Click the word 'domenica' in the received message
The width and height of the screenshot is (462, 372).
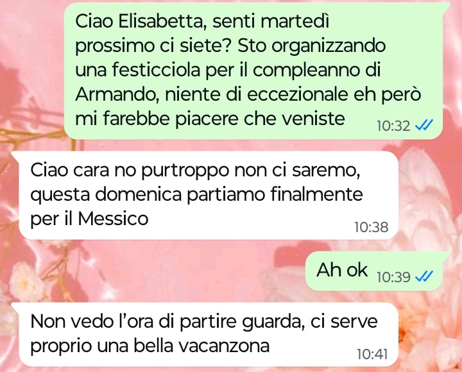pos(138,194)
